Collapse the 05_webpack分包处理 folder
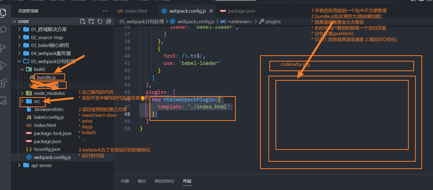Viewport: 433px width, 190px height. (x=19, y=61)
